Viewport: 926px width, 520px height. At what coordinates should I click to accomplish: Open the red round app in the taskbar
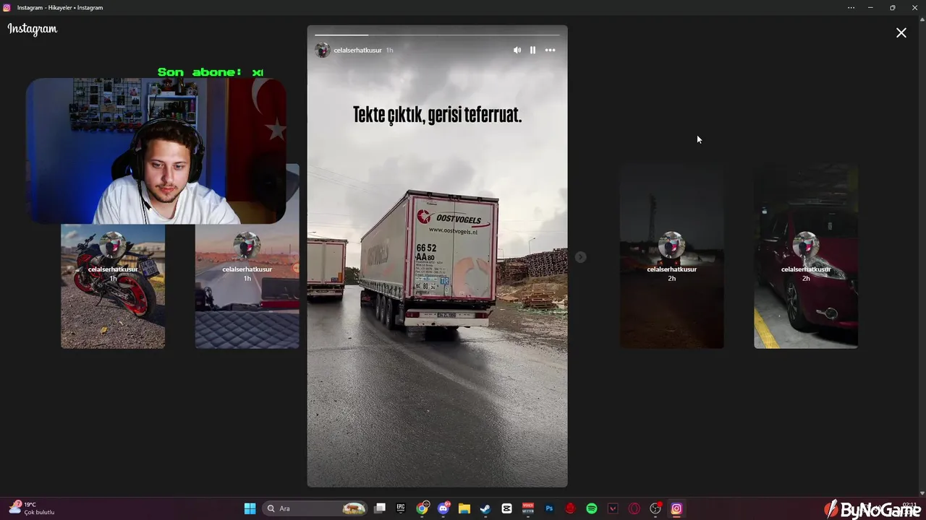570,508
